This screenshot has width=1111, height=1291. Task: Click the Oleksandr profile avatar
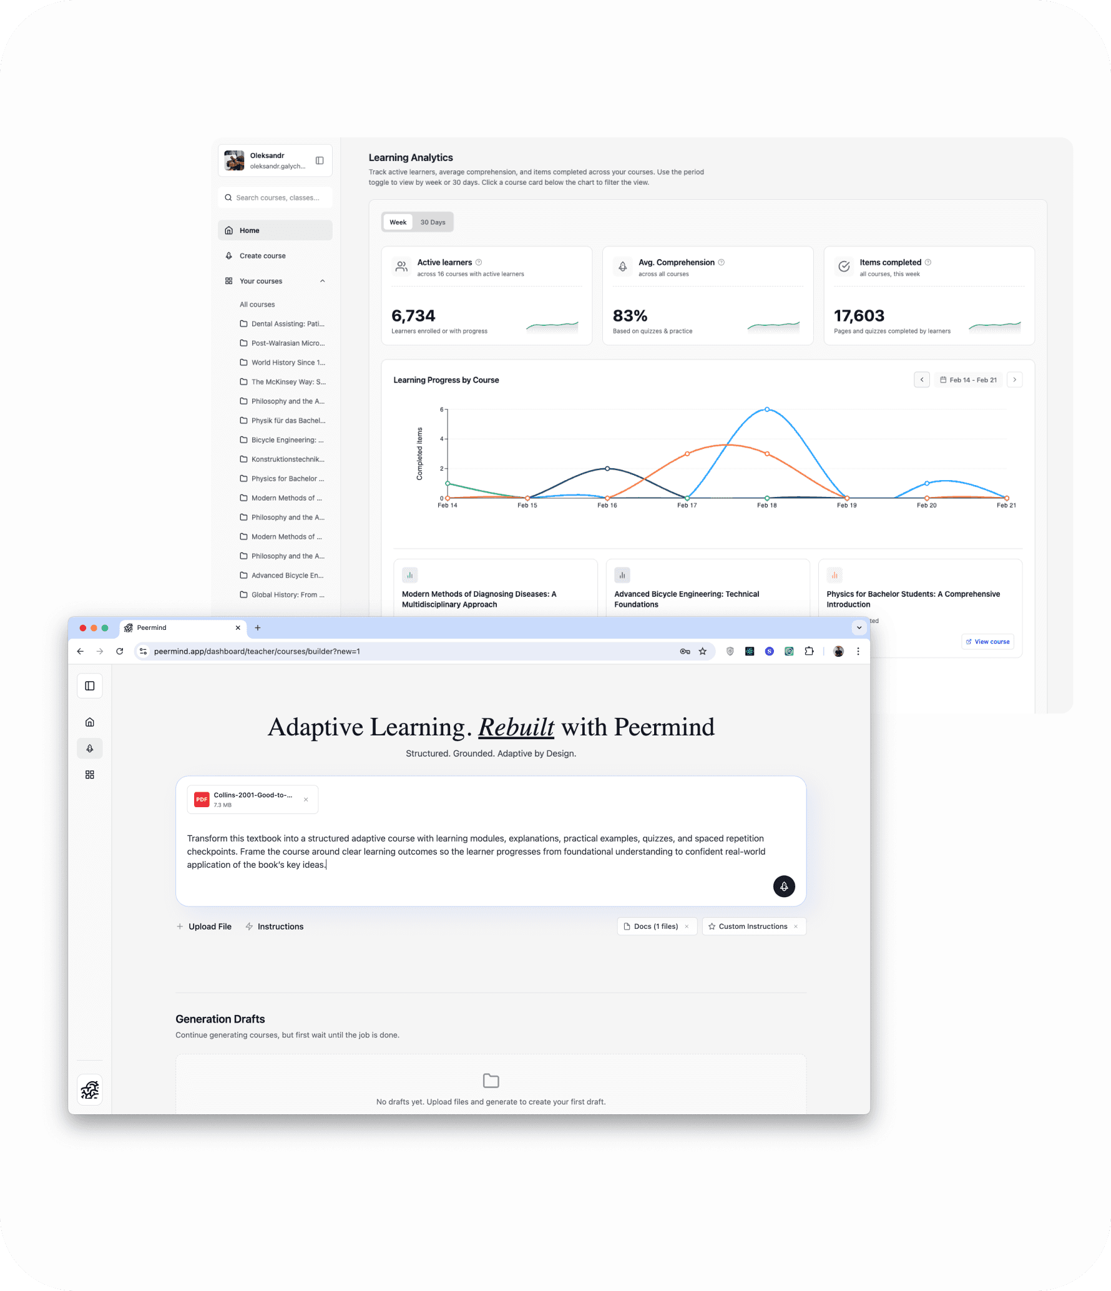coord(235,160)
